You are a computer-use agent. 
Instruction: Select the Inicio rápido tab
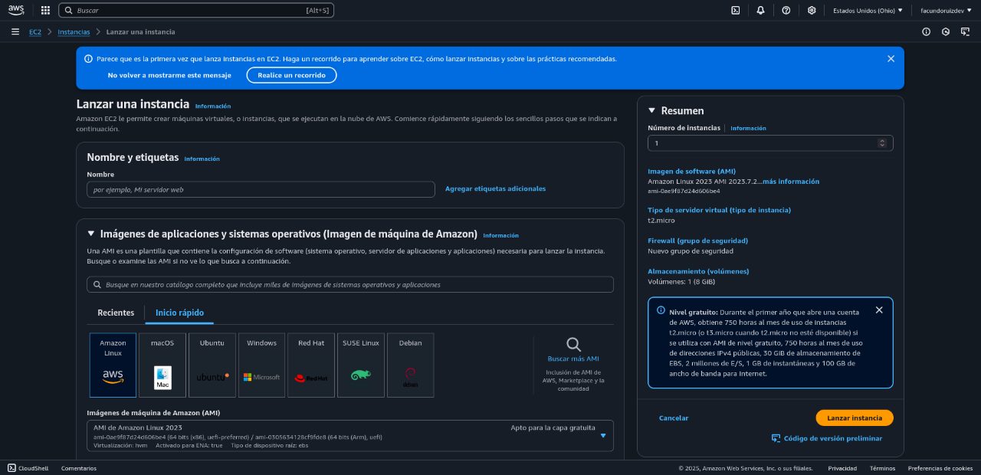(x=179, y=313)
